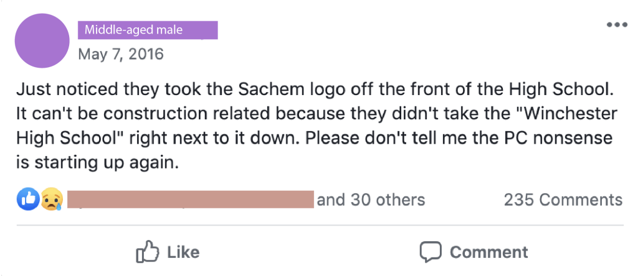Click the redacted reactor names bar
The width and height of the screenshot is (638, 276).
tap(190, 200)
